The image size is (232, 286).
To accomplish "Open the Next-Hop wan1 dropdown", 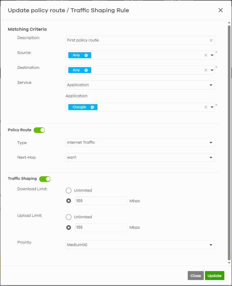I will pyautogui.click(x=140, y=157).
